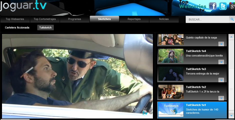The width and height of the screenshot is (235, 120).
Task: Click the search magnifier button
Action: (x=232, y=19)
